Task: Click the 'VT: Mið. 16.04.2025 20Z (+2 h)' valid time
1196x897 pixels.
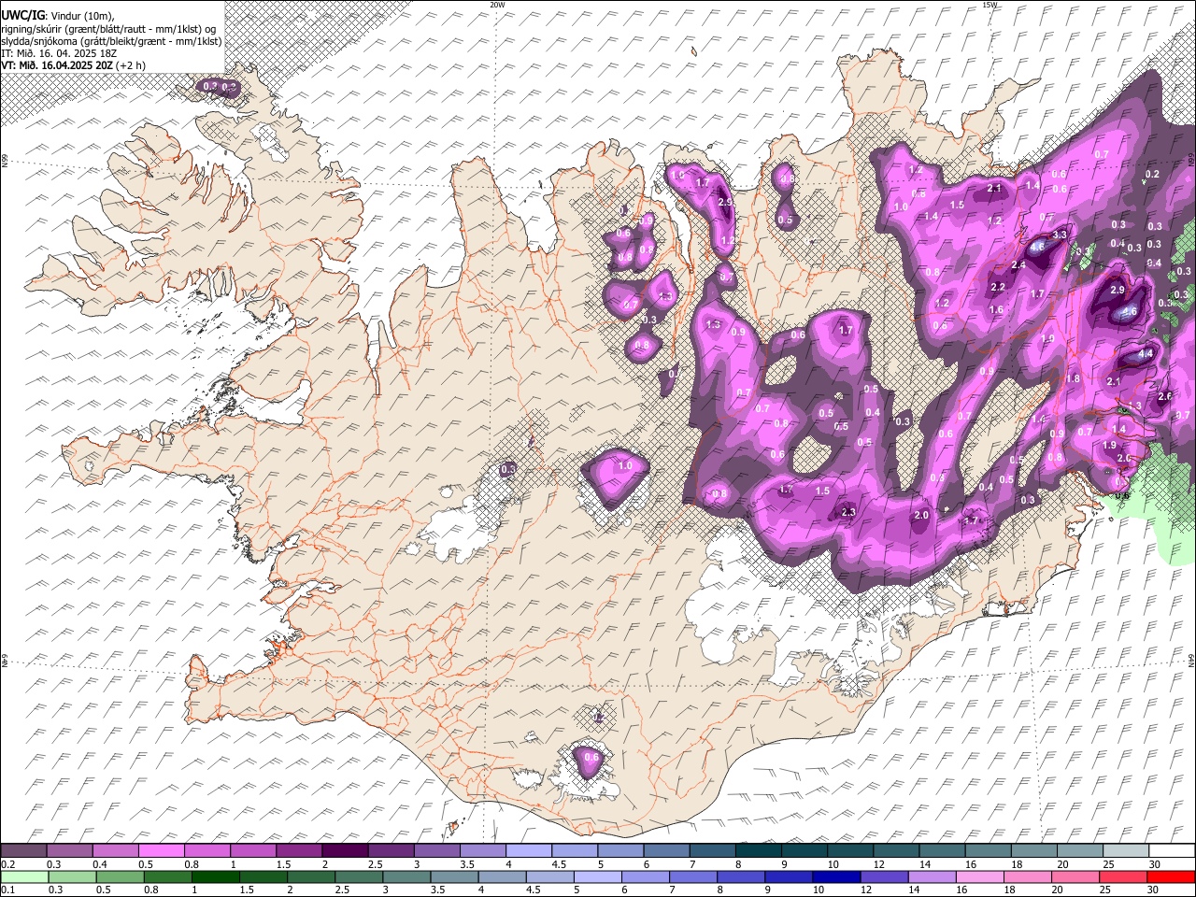Action: [73, 65]
